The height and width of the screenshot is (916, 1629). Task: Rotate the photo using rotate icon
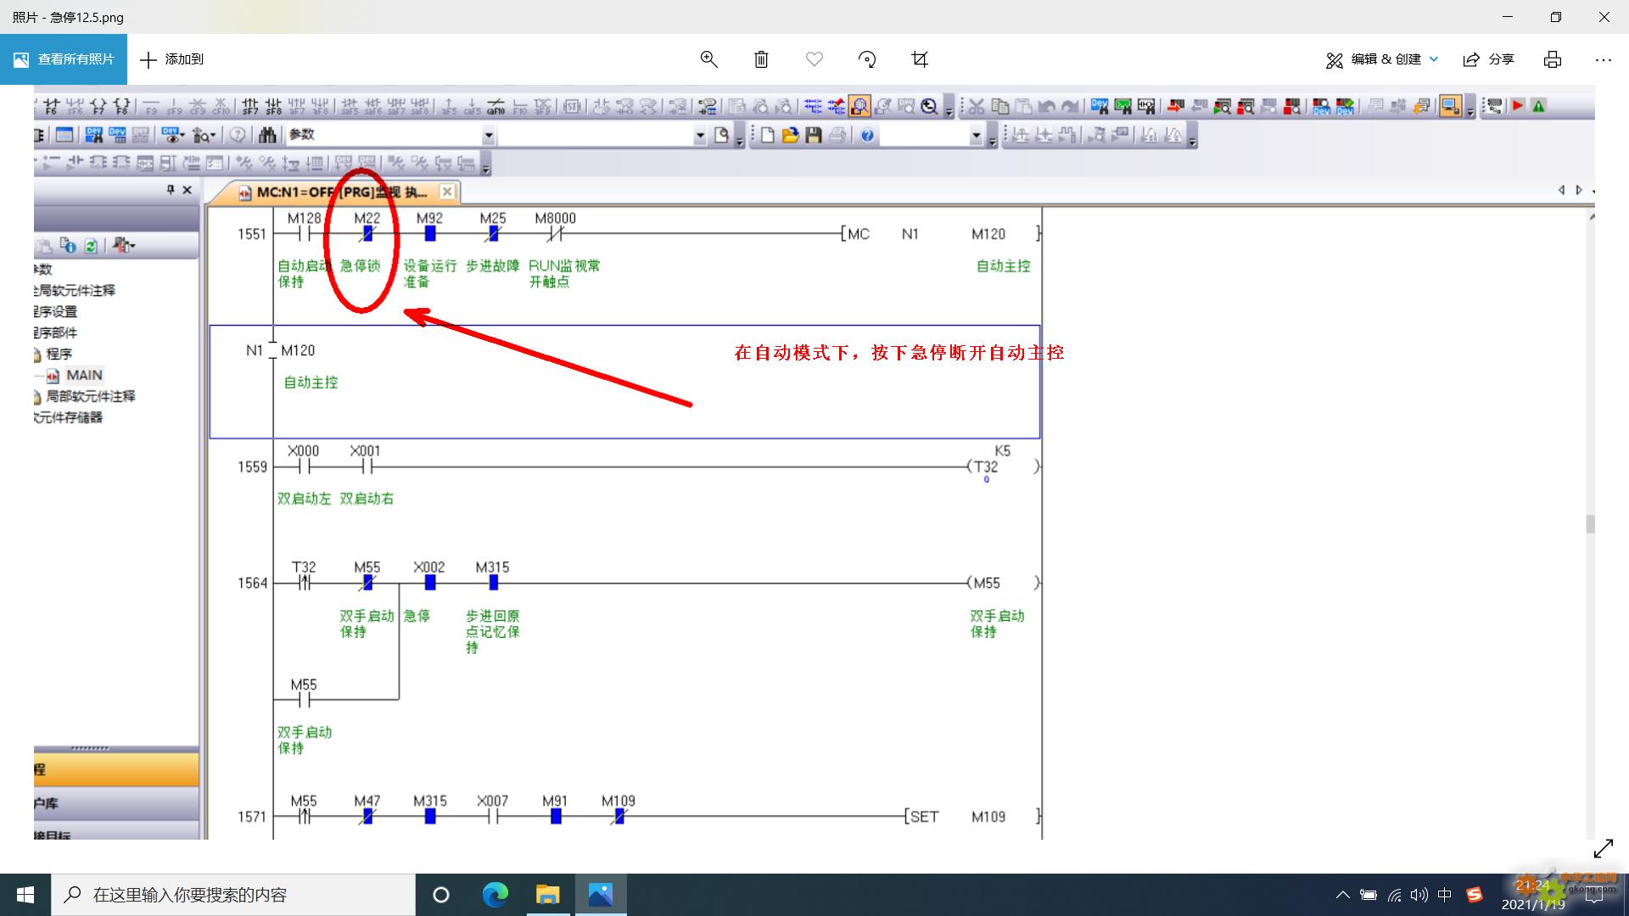click(x=867, y=59)
